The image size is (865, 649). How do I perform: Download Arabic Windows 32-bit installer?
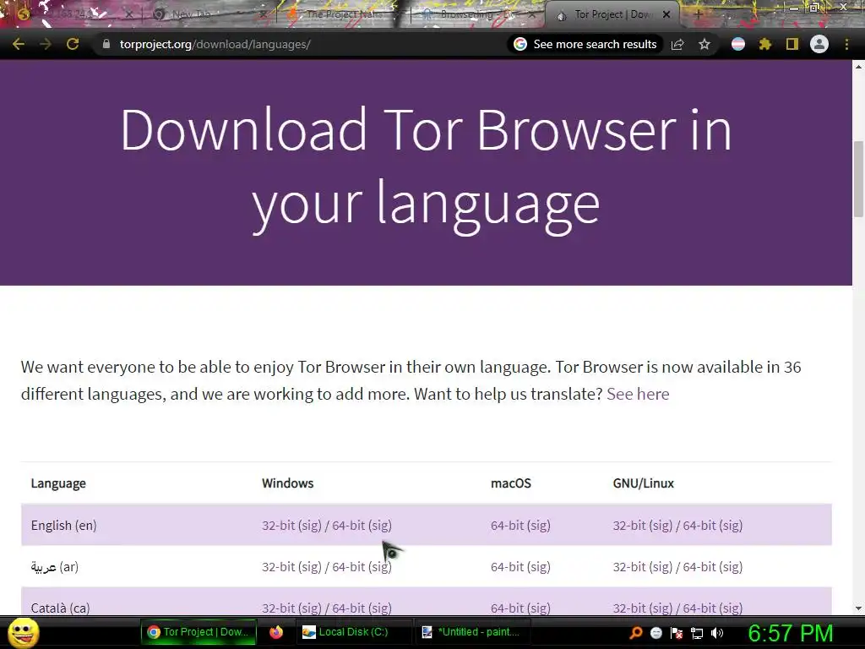[279, 567]
